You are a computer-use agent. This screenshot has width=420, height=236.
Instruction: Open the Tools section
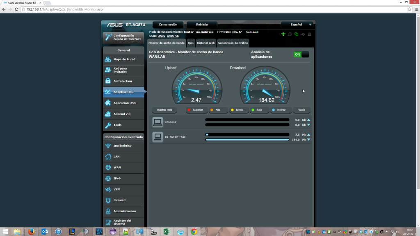[123, 125]
